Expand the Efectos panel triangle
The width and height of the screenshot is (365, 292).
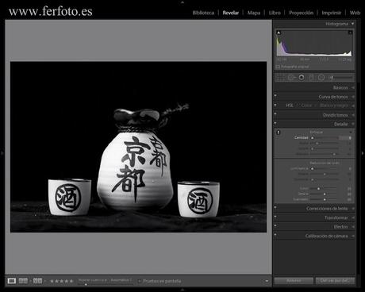pos(352,227)
